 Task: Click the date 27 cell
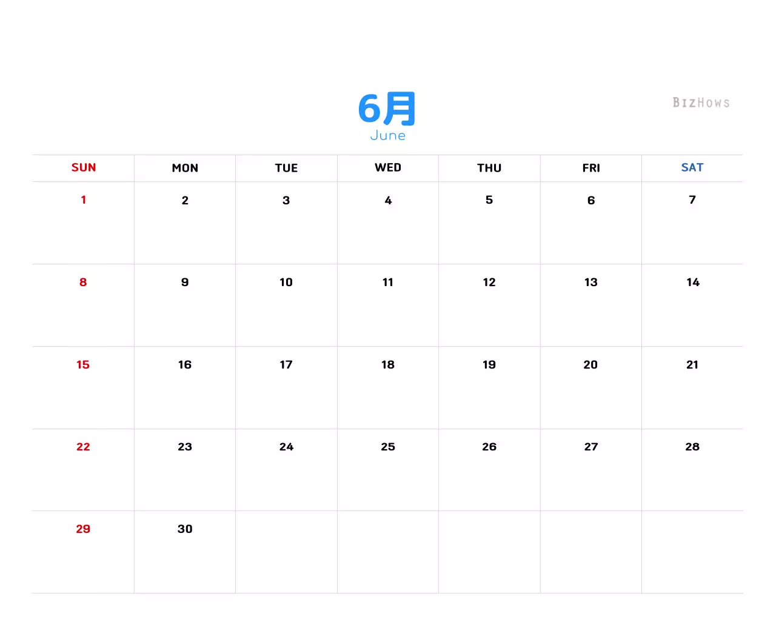pos(590,447)
